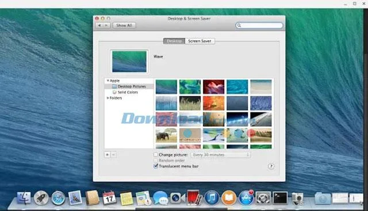Open the Maps icon in the Dock

[x=143, y=198]
